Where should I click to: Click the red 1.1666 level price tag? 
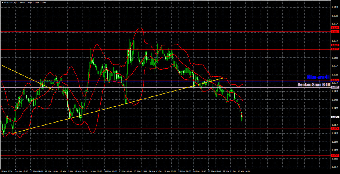coord(335,28)
